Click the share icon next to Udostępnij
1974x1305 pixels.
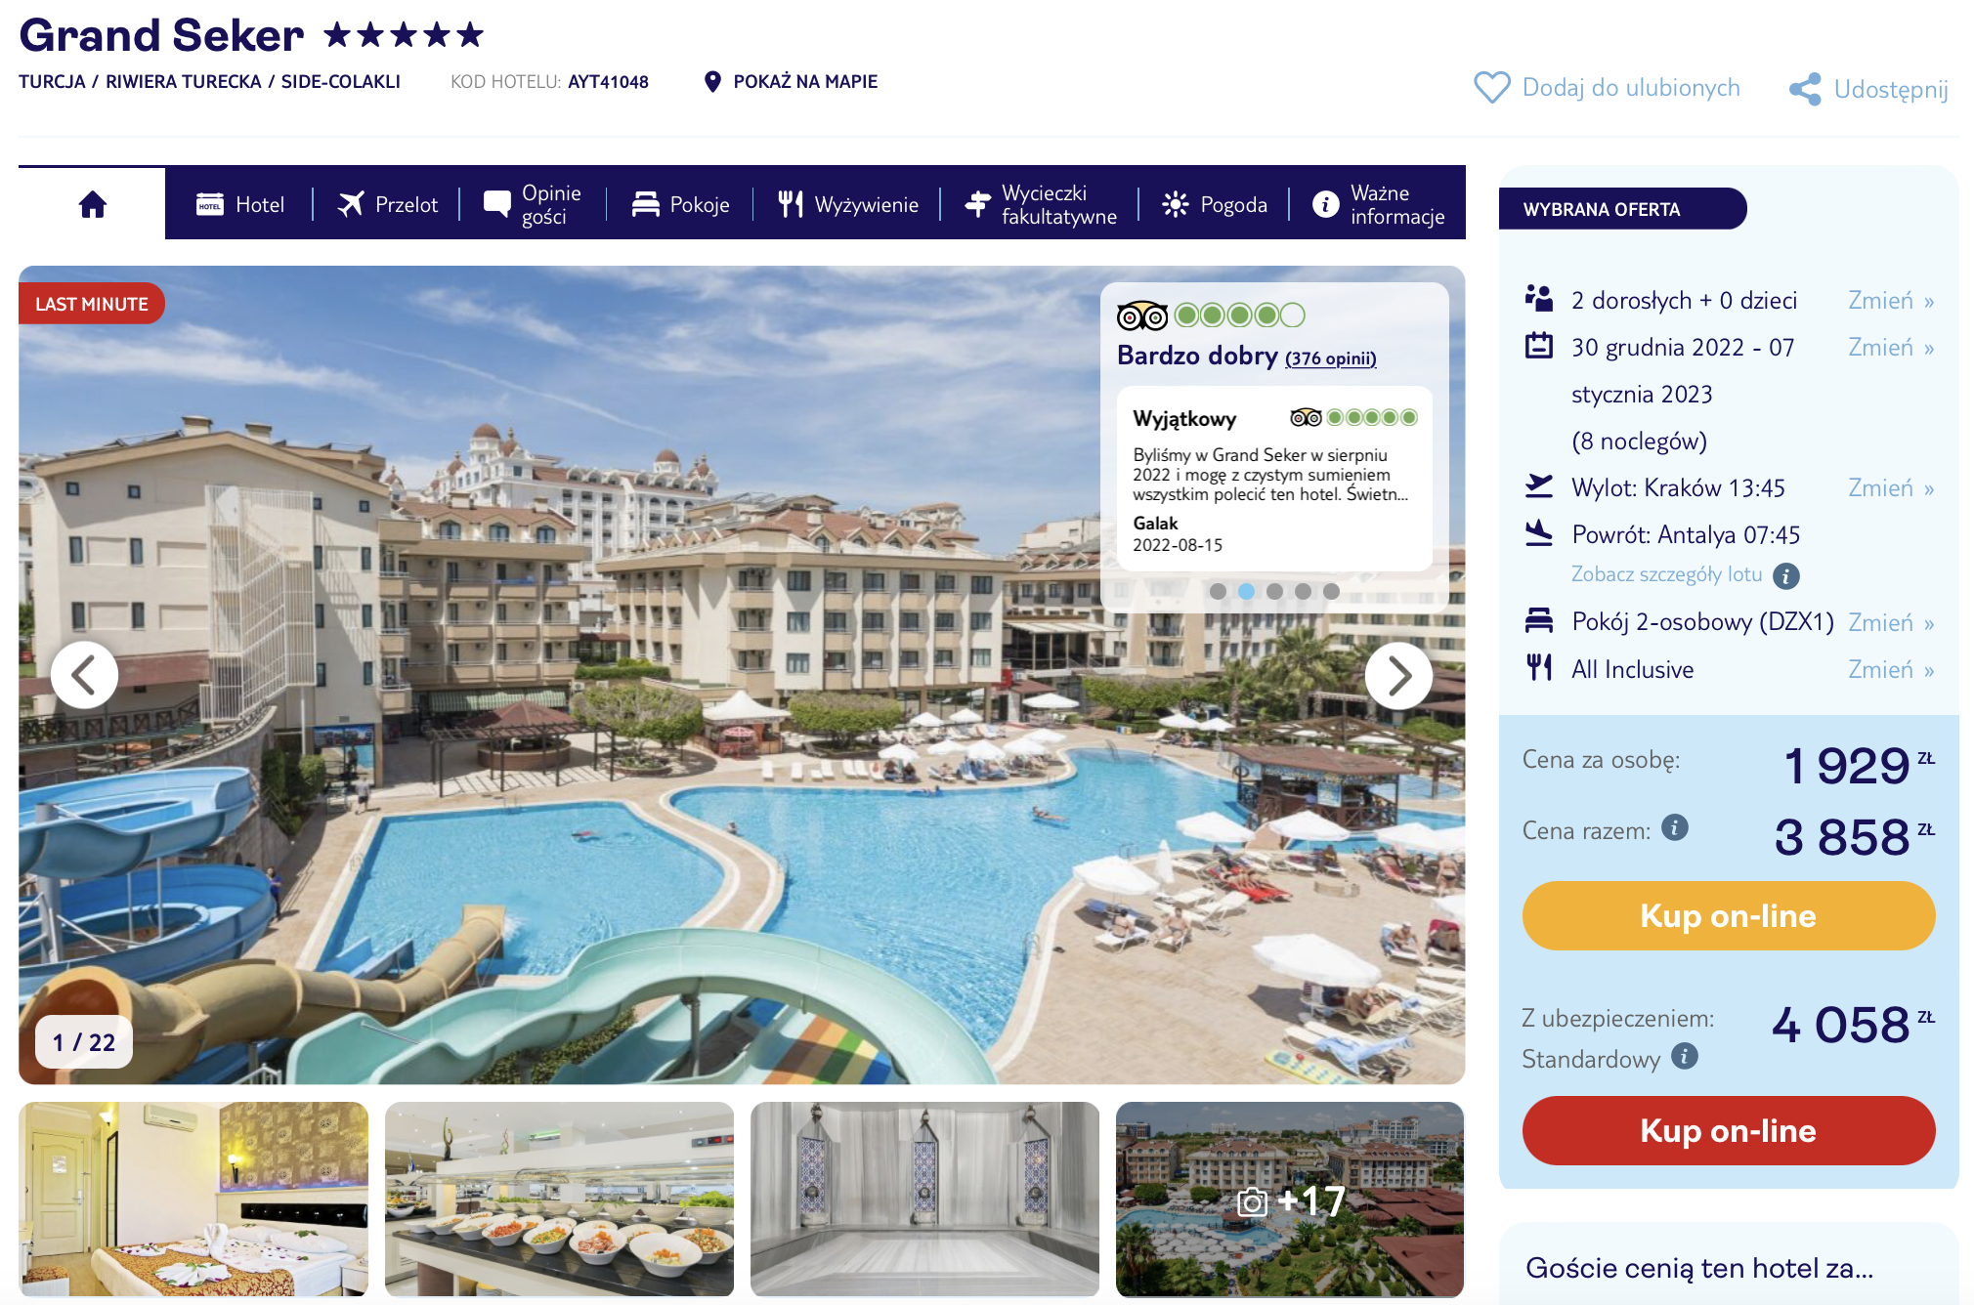click(1805, 89)
